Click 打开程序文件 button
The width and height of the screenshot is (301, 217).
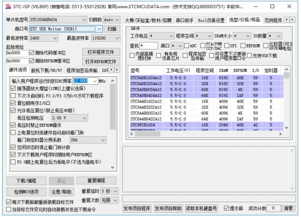tap(101, 52)
